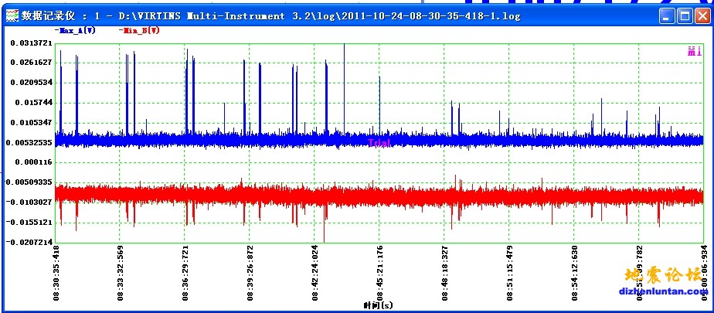
Task: Click the magenta 'Total' label in plot
Action: [379, 143]
